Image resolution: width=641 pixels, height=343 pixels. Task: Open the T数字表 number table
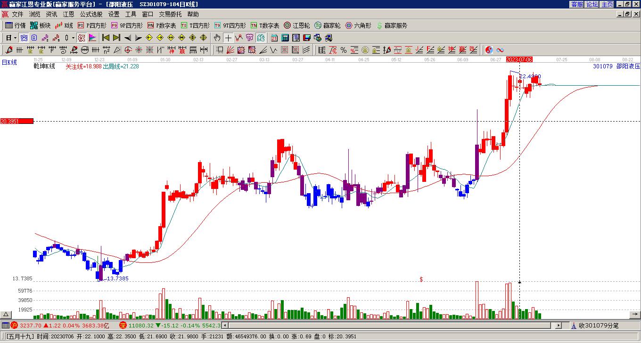click(265, 25)
